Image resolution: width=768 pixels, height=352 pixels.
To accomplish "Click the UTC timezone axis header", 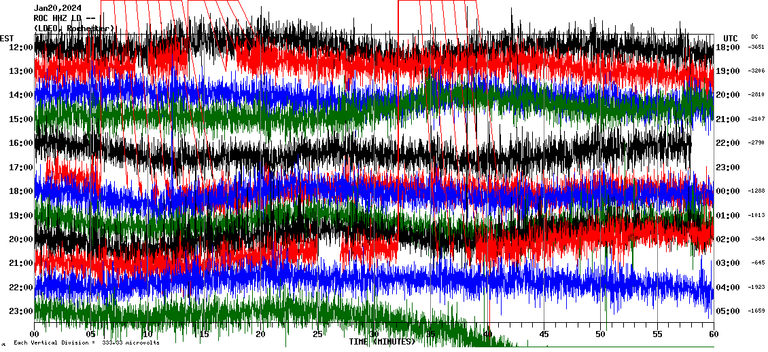I will [731, 38].
